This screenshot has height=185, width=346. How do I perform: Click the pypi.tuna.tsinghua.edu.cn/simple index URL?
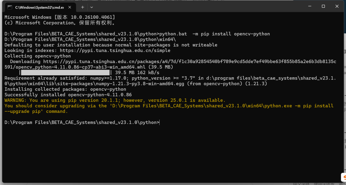[x=115, y=50]
